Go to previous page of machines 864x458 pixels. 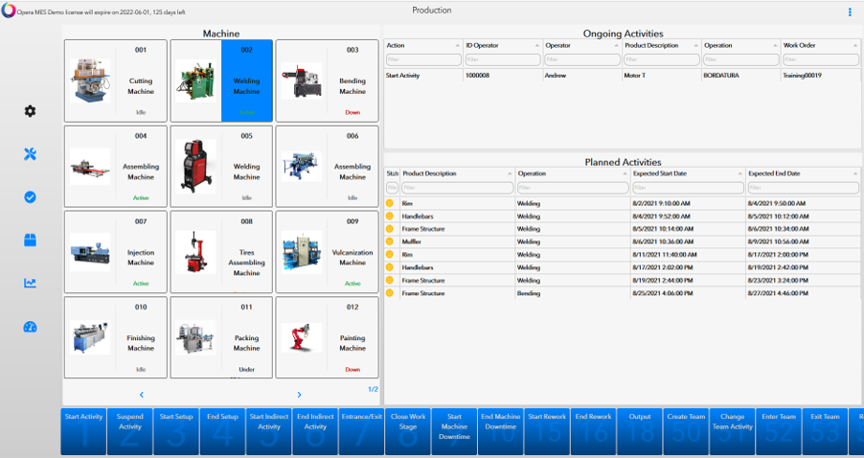[142, 395]
